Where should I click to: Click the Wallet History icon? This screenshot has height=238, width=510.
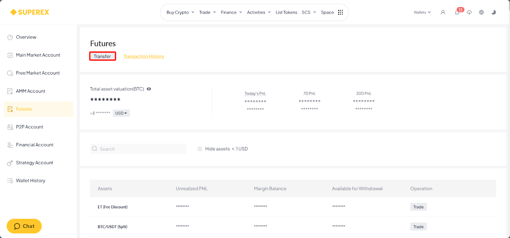point(10,181)
